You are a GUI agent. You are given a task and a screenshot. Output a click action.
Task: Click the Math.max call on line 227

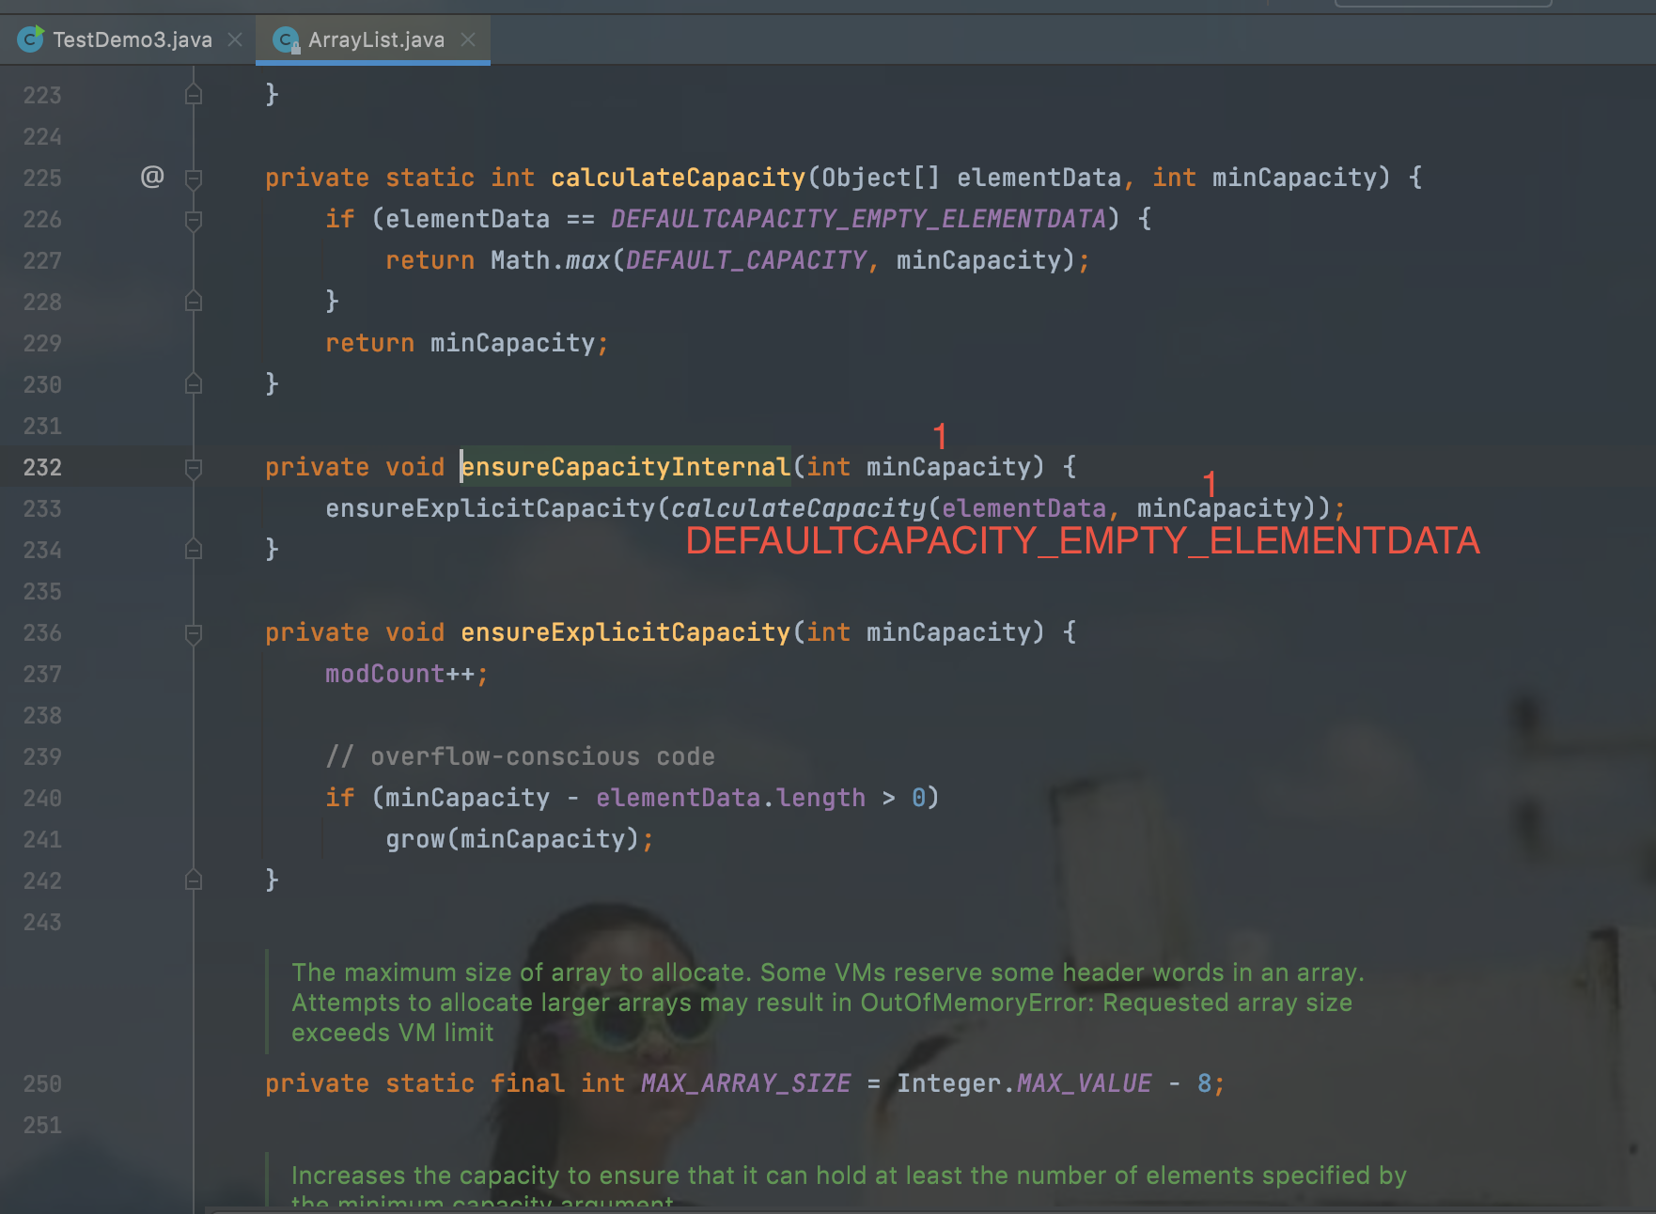[551, 260]
